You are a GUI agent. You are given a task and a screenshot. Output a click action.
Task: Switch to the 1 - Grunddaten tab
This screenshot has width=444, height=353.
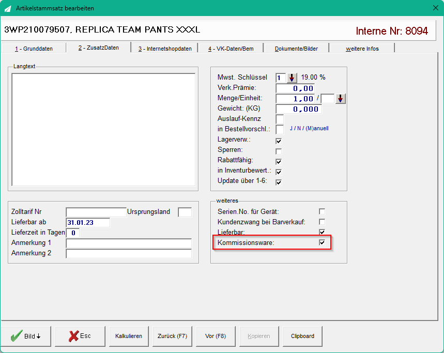click(x=34, y=49)
